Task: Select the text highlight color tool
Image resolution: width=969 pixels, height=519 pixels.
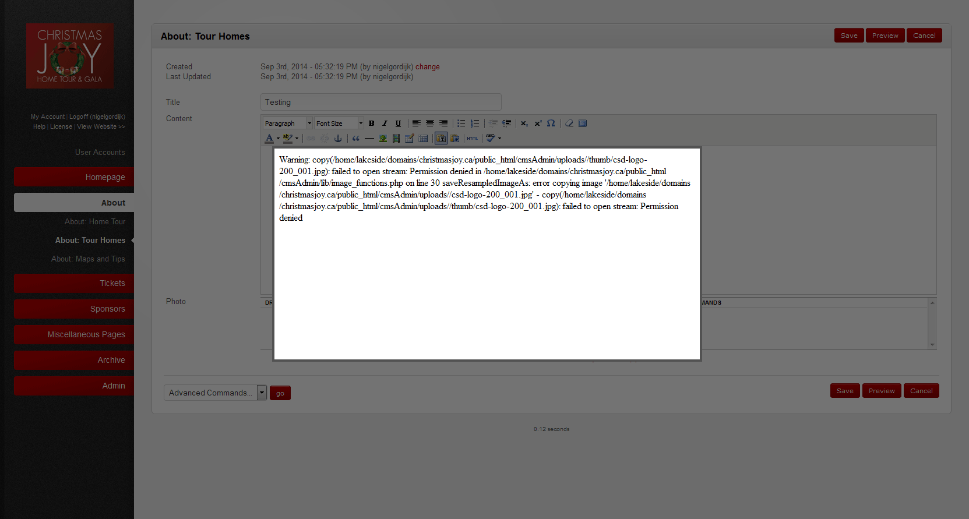Action: (287, 139)
